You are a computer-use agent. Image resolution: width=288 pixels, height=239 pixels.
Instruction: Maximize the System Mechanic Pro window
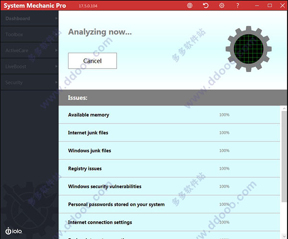pos(270,5)
